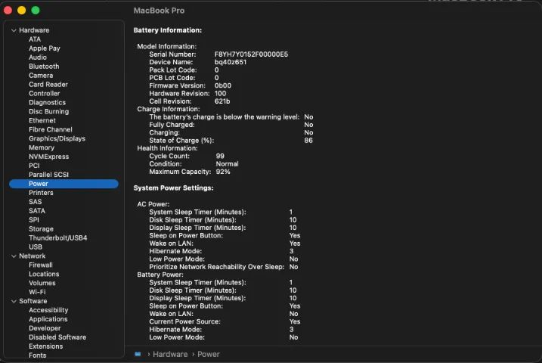Image resolution: width=542 pixels, height=363 pixels.
Task: Click Hardware in the path bar
Action: pyautogui.click(x=170, y=355)
